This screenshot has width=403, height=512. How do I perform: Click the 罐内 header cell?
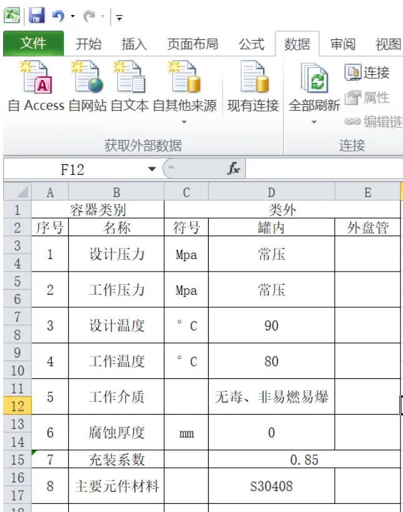pyautogui.click(x=271, y=227)
